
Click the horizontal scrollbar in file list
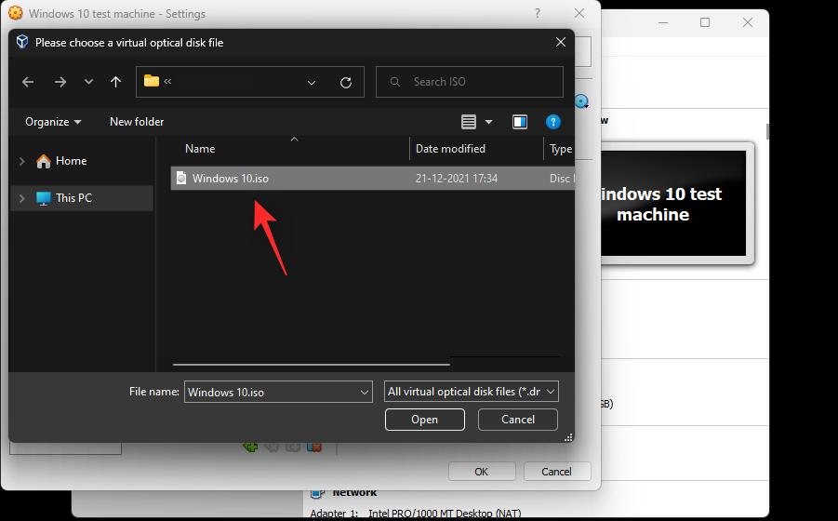point(311,365)
